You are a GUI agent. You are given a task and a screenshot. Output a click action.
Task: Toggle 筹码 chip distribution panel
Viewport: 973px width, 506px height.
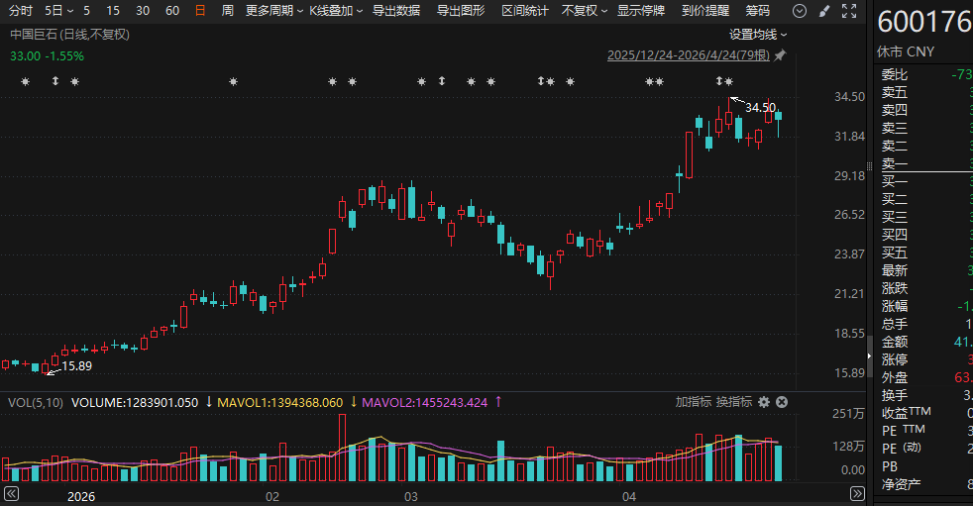[x=757, y=11]
